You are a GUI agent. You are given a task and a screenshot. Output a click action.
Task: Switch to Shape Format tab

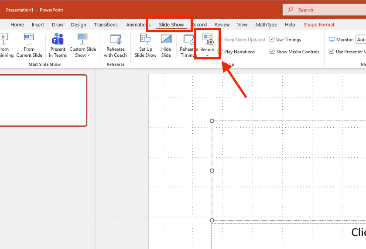click(x=319, y=24)
